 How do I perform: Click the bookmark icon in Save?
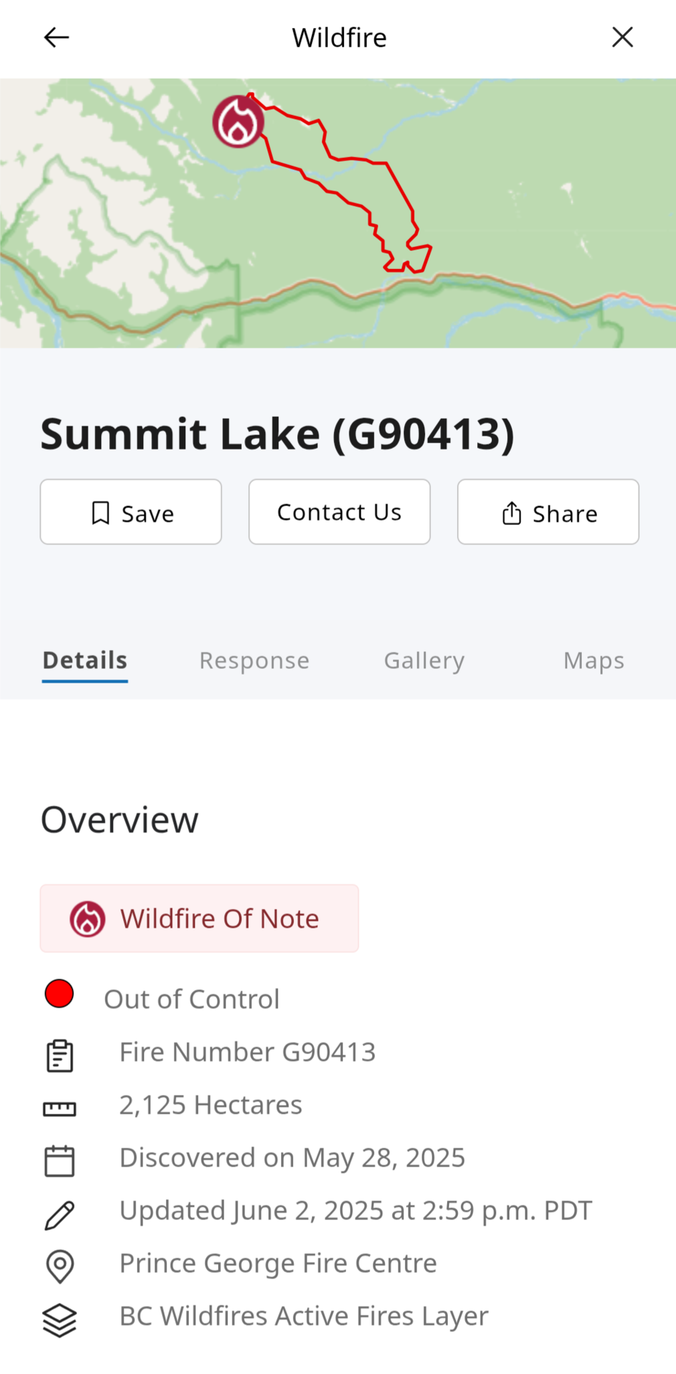[100, 513]
